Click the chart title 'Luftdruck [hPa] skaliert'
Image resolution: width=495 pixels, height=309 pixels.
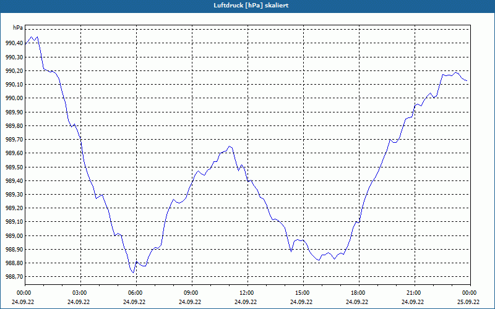click(x=251, y=6)
